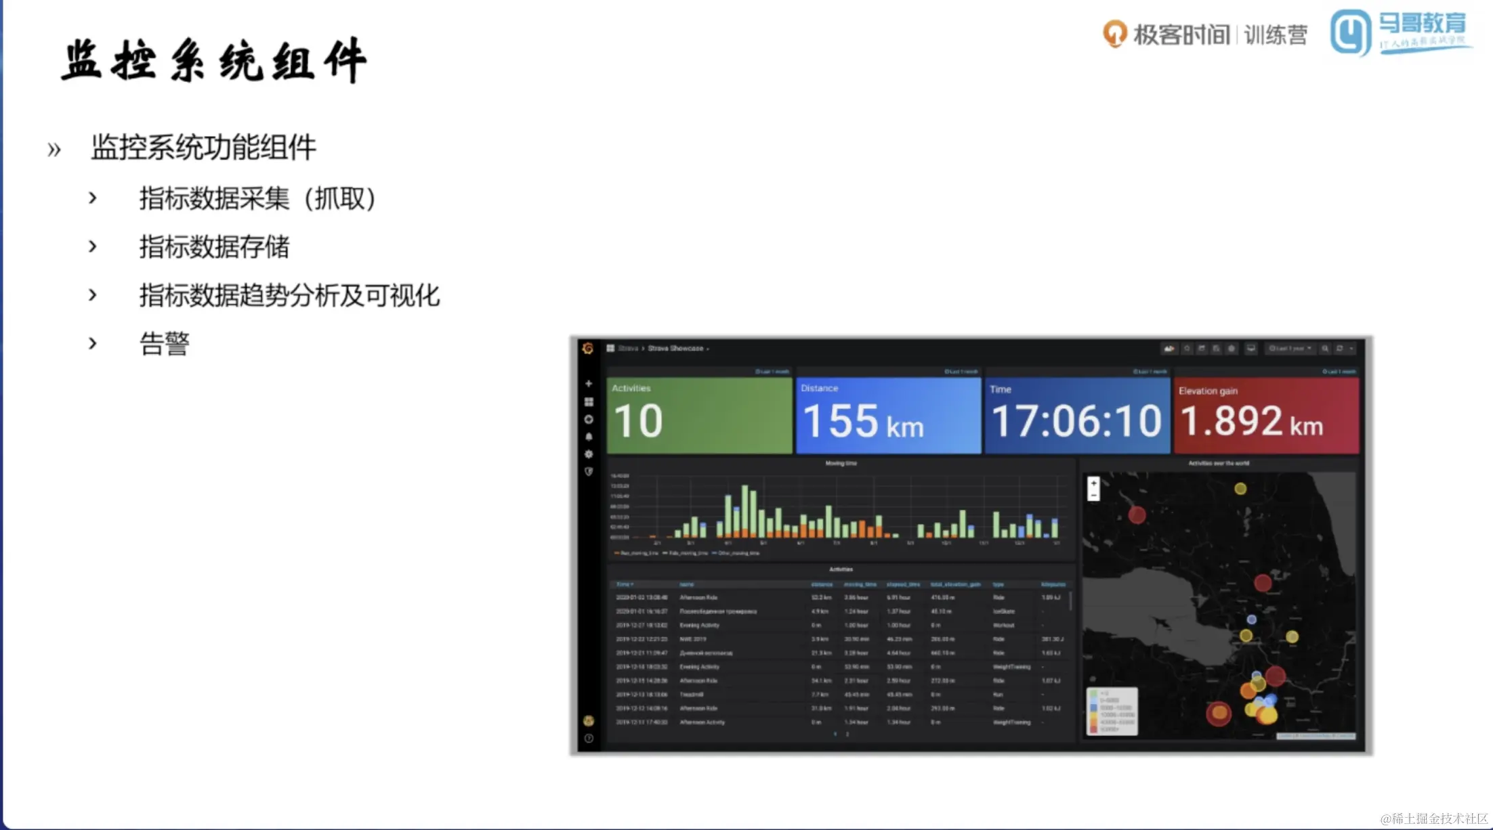Click the map zoom in plus button

[1093, 483]
